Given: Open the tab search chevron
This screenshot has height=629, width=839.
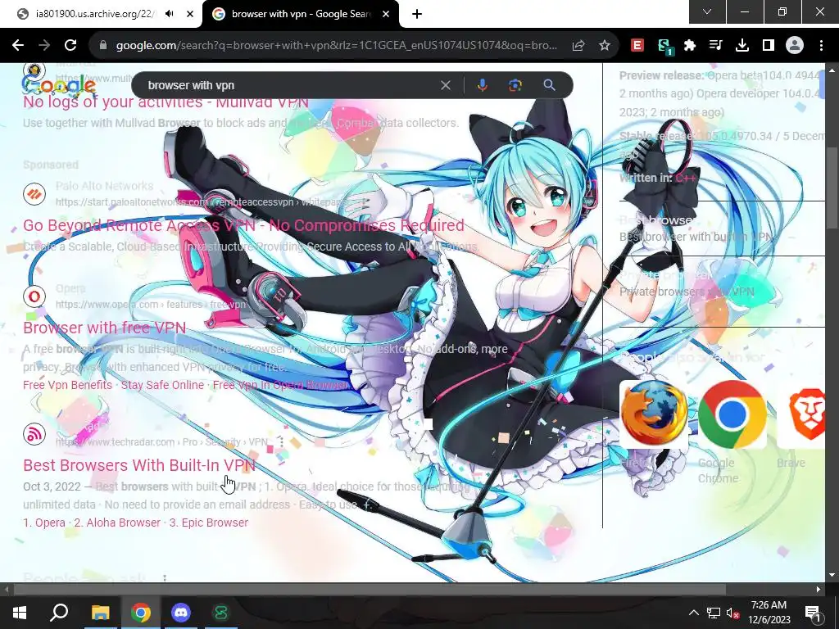Looking at the screenshot, I should point(707,11).
